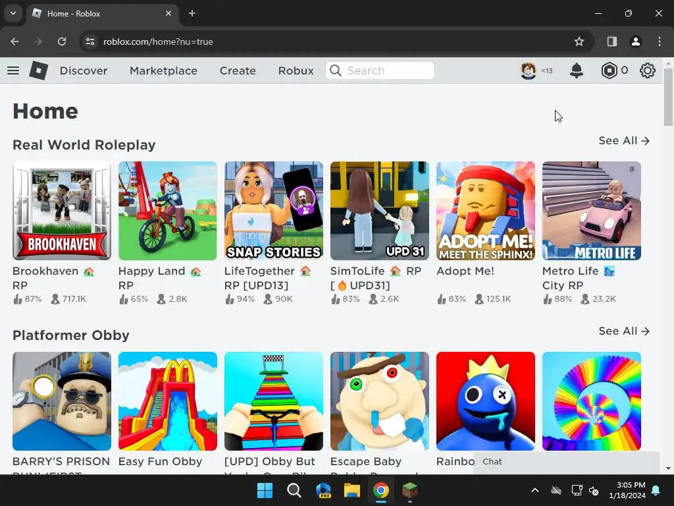
Task: Open the Windows notification bell
Action: pyautogui.click(x=656, y=490)
